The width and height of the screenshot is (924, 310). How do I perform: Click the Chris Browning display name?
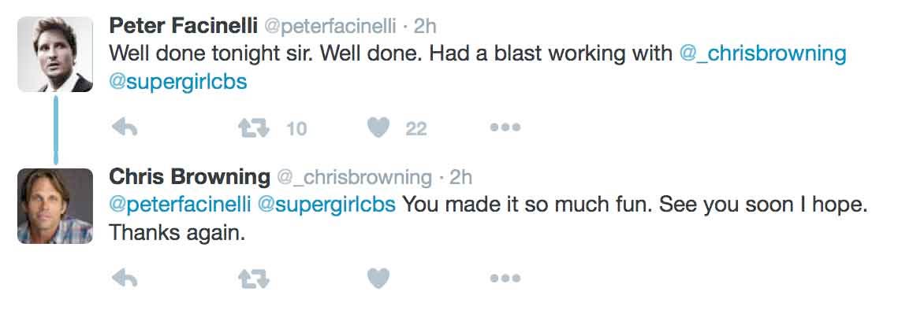pos(190,176)
